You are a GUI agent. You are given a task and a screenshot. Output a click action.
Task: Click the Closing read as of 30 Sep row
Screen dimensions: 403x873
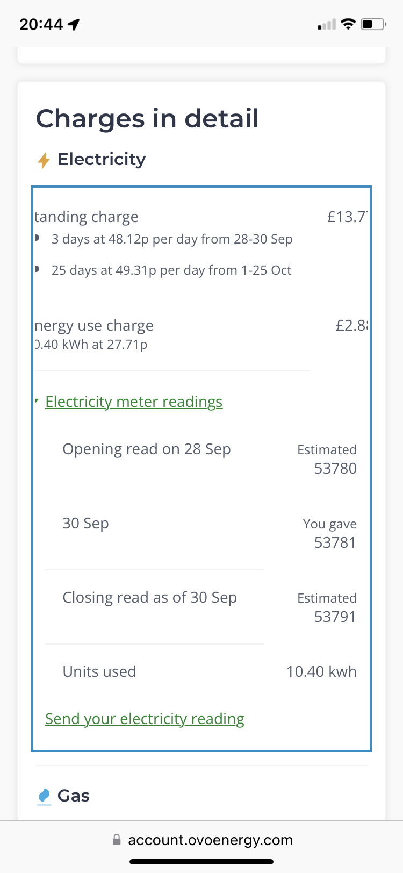149,598
